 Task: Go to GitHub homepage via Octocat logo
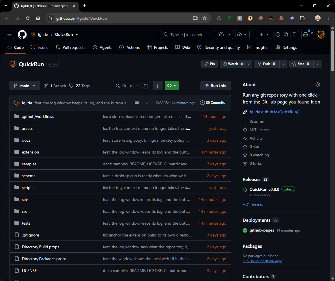(x=22, y=34)
